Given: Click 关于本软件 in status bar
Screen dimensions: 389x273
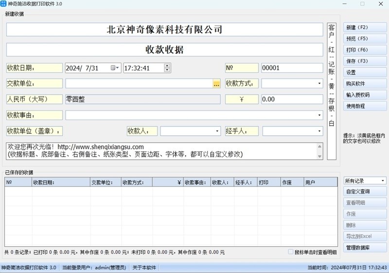Looking at the screenshot, I should coord(144,268).
